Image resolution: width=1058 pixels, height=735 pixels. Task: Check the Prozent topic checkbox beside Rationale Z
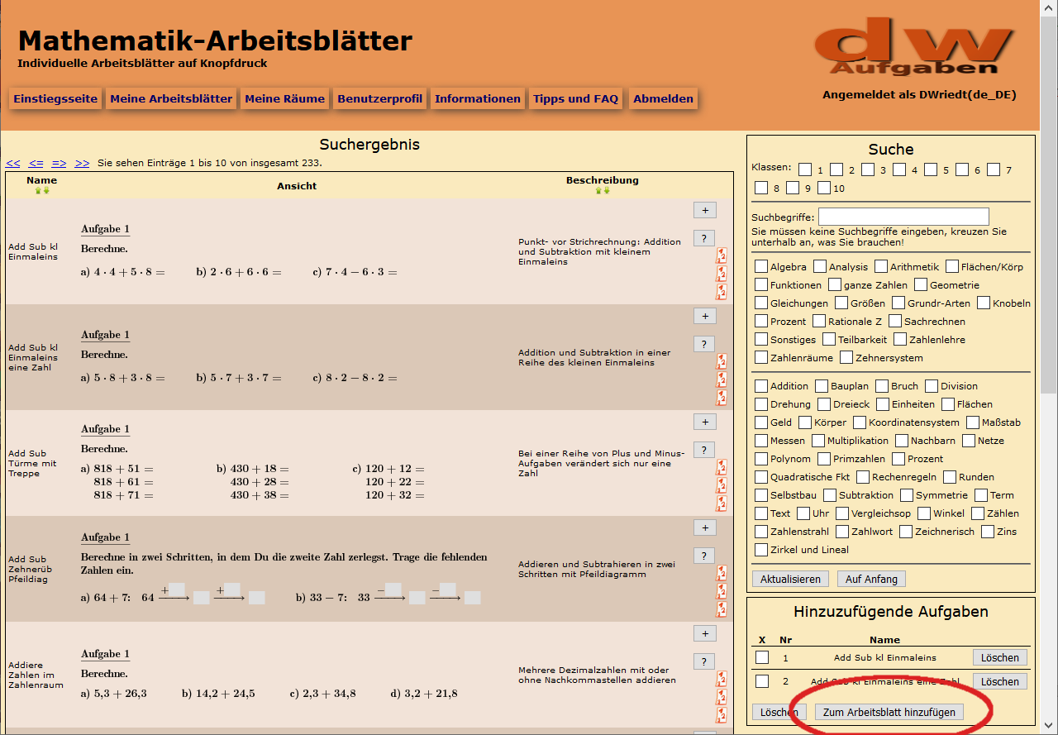coord(761,321)
